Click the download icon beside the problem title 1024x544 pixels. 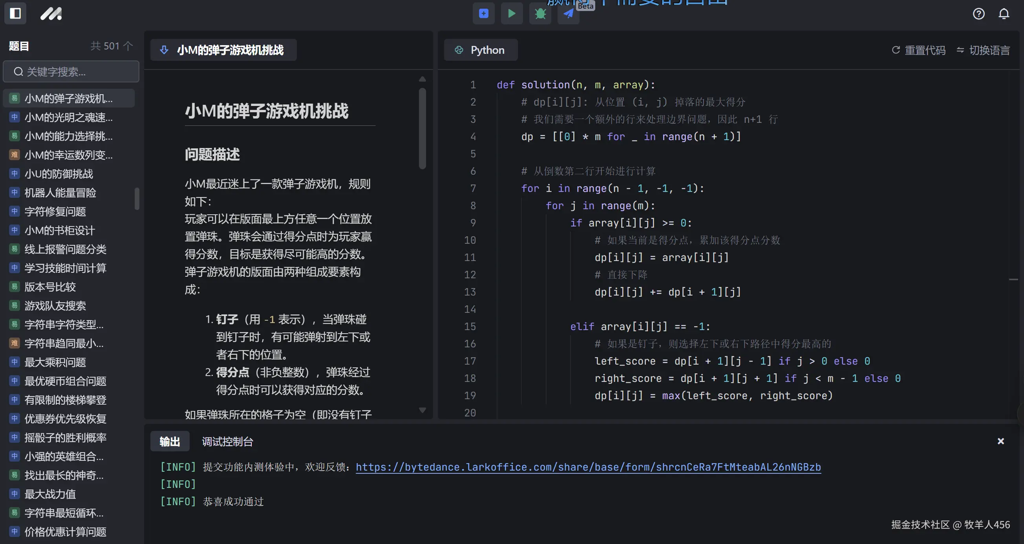tap(164, 50)
